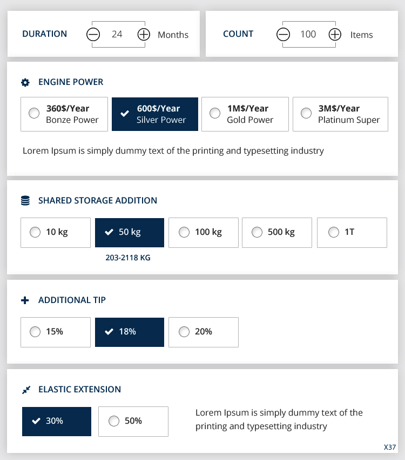405x460 pixels.
Task: Pick the 3M$/Year Platinum Super plan
Action: coord(340,114)
